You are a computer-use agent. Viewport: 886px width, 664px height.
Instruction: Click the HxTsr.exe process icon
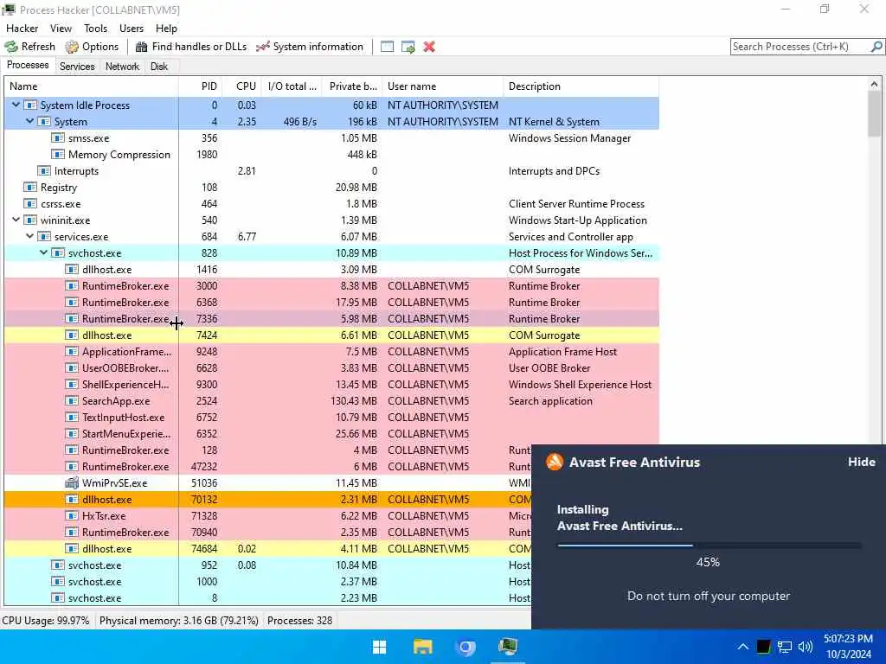[x=72, y=515]
